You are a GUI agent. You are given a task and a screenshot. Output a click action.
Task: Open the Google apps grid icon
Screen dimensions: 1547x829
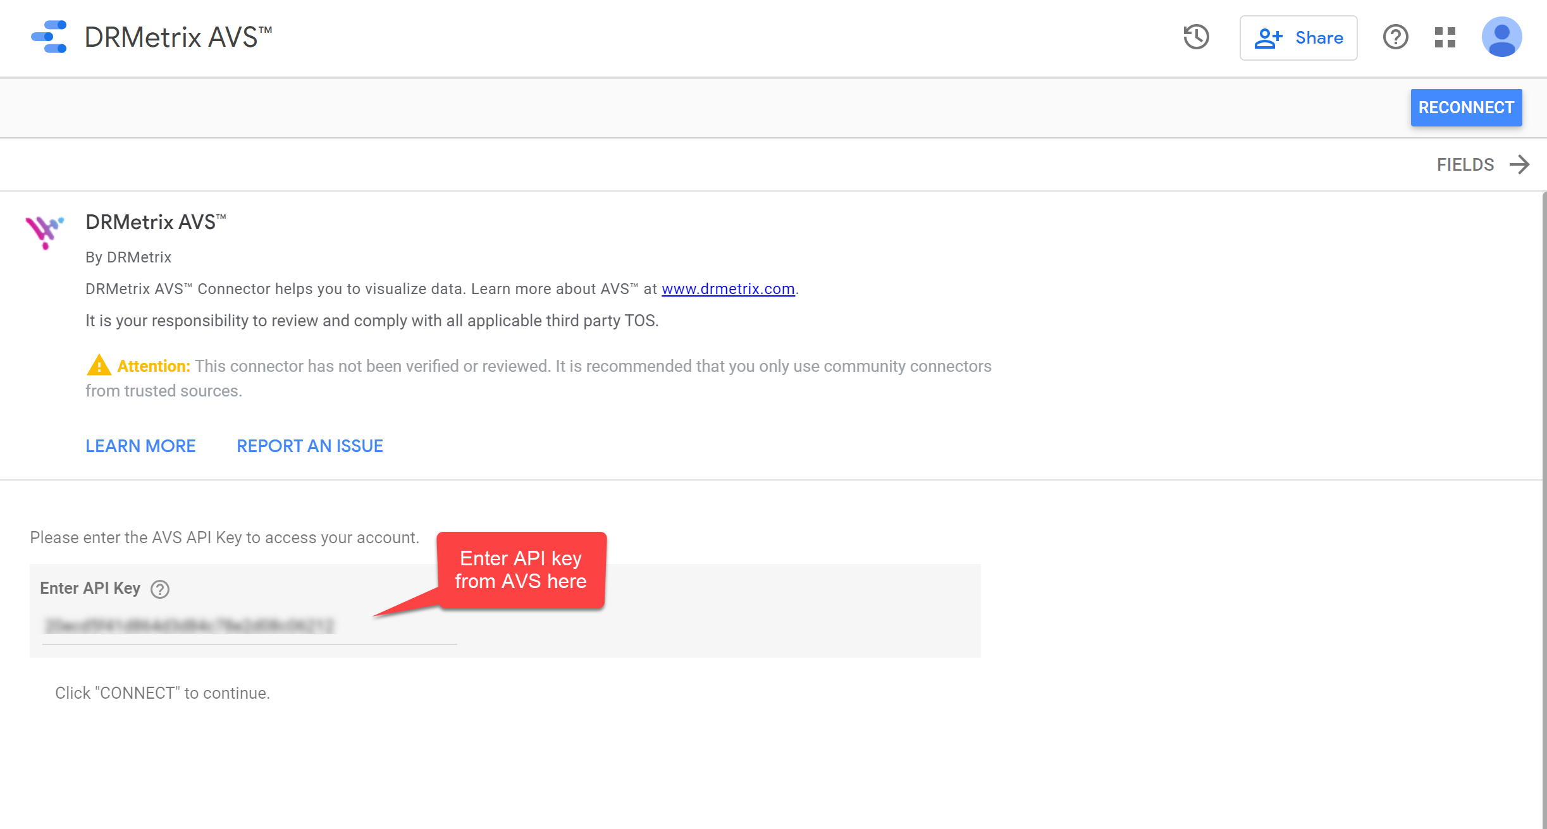(1445, 37)
